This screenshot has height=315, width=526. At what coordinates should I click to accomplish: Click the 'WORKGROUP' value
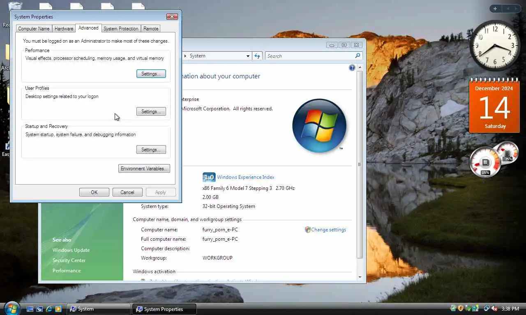(217, 258)
